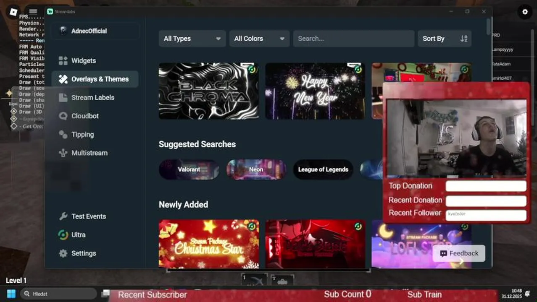Screen dimensions: 537x302
Task: Click the Test Events wrench icon
Action: 63,216
